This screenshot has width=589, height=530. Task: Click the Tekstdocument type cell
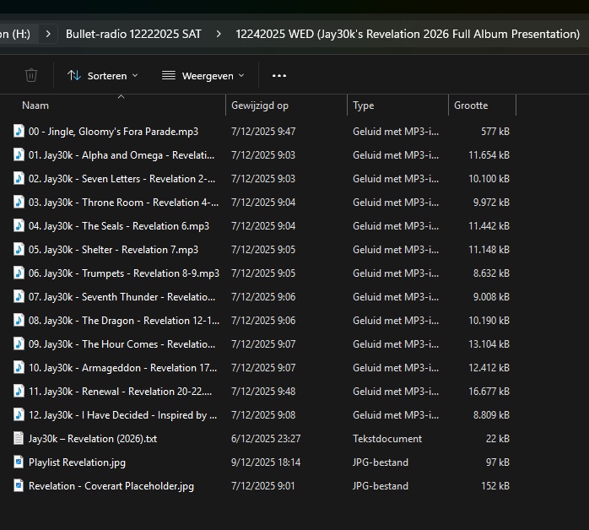tap(387, 439)
